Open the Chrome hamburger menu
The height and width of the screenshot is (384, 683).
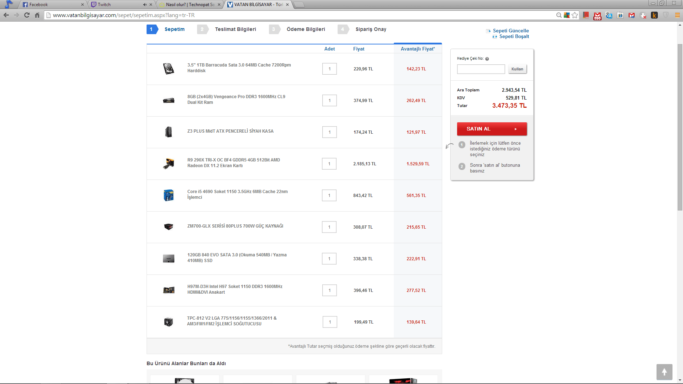point(677,15)
